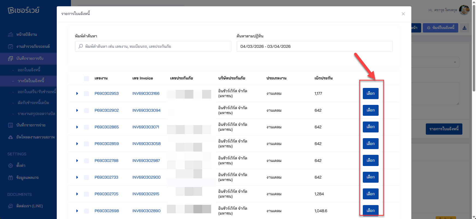Image resolution: width=476 pixels, height=219 pixels.
Task: Open the calendar date range picker
Action: (314, 46)
